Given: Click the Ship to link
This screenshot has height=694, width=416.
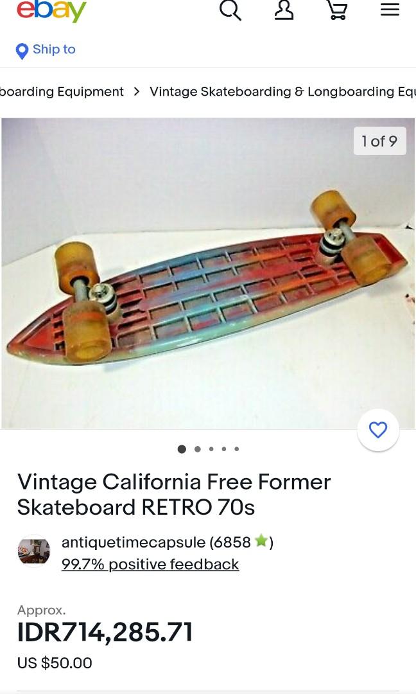Looking at the screenshot, I should tap(54, 49).
